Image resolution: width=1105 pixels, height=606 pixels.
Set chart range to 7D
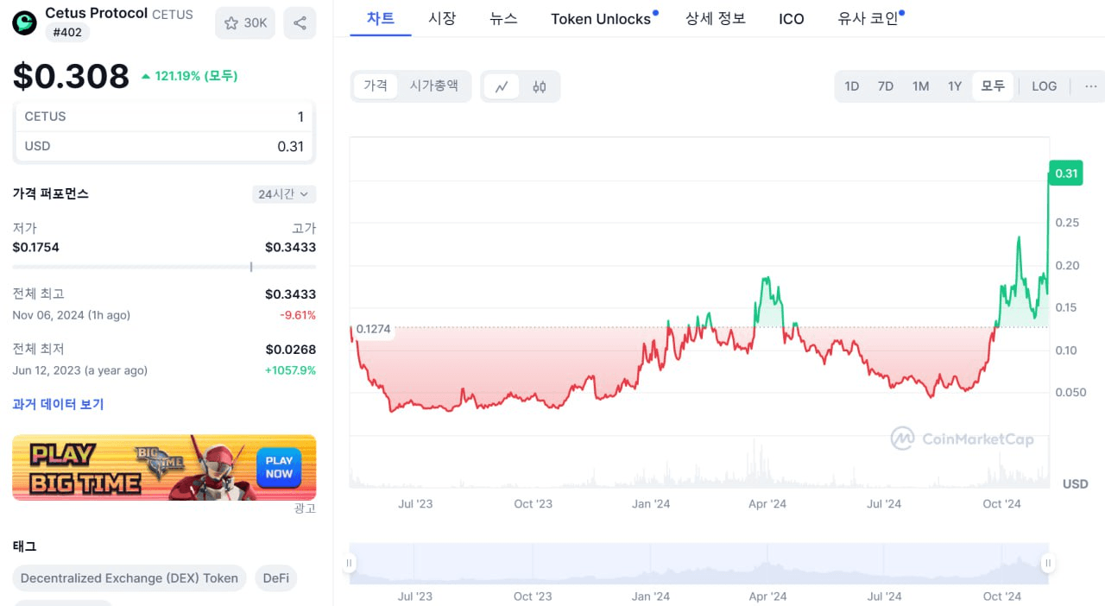tap(886, 86)
